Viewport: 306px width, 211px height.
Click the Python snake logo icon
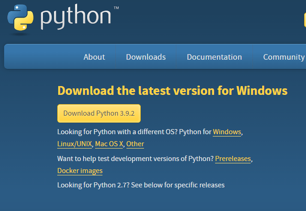[20, 18]
